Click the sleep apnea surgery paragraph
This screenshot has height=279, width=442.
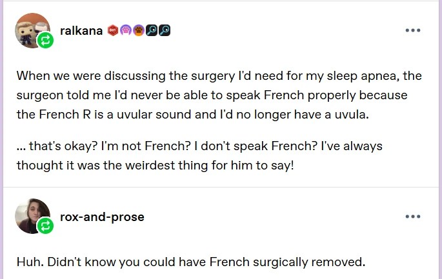click(x=219, y=95)
